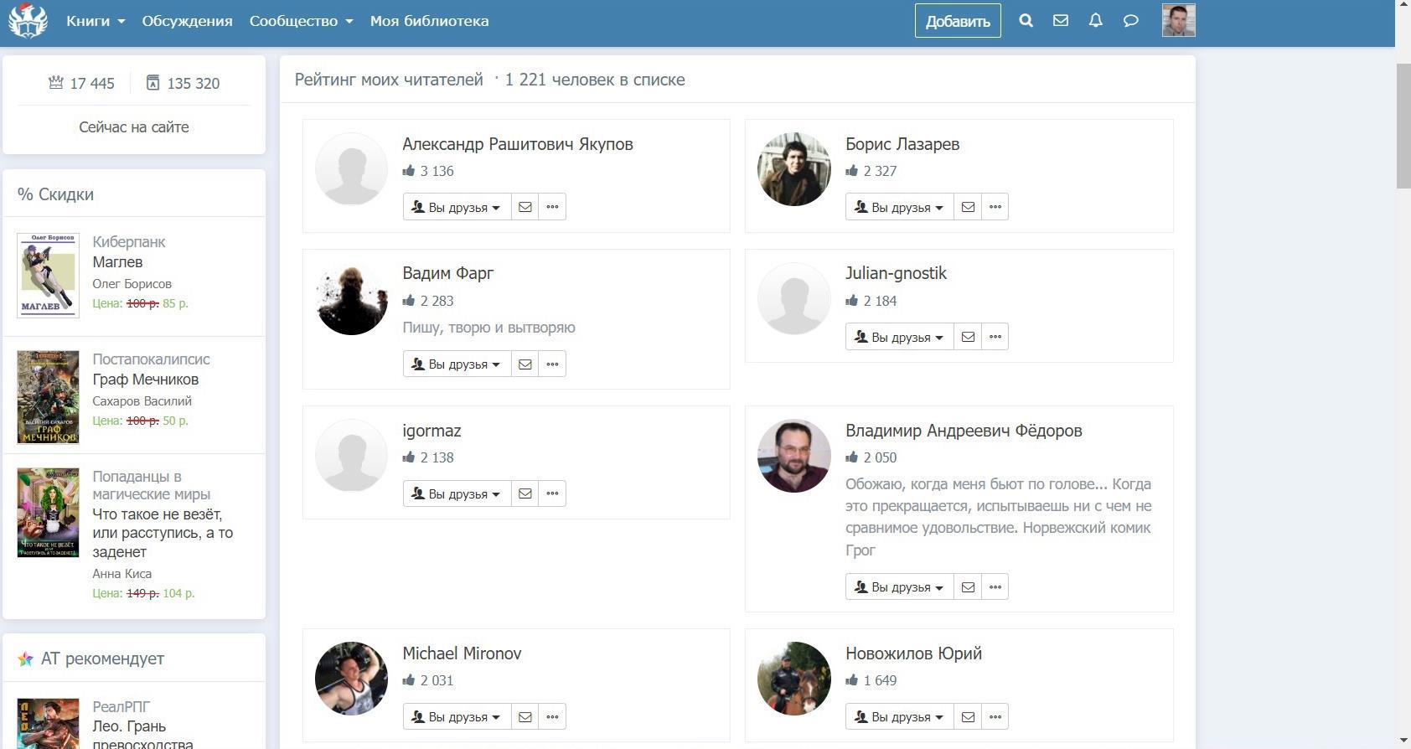Open the Маглев book cover
The width and height of the screenshot is (1411, 749).
(x=48, y=276)
